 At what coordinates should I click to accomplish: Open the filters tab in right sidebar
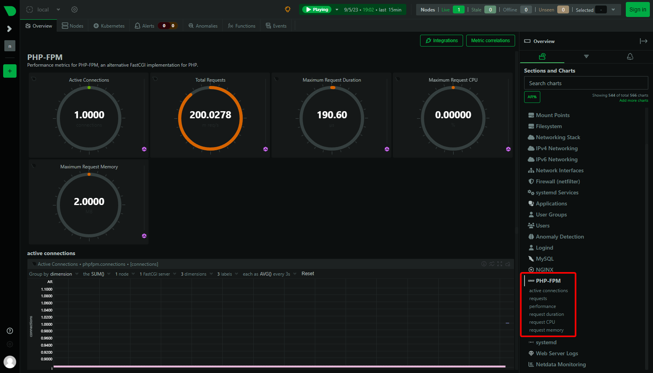click(586, 56)
